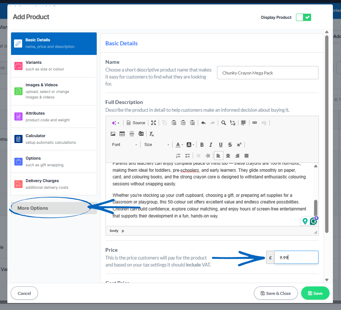
Task: Toggle the Display Product switch
Action: click(x=303, y=17)
